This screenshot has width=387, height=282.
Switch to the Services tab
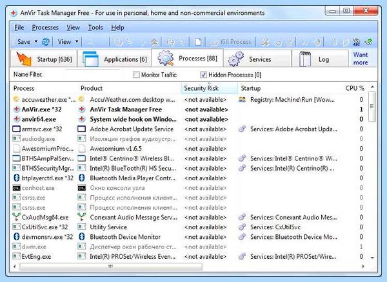[257, 59]
